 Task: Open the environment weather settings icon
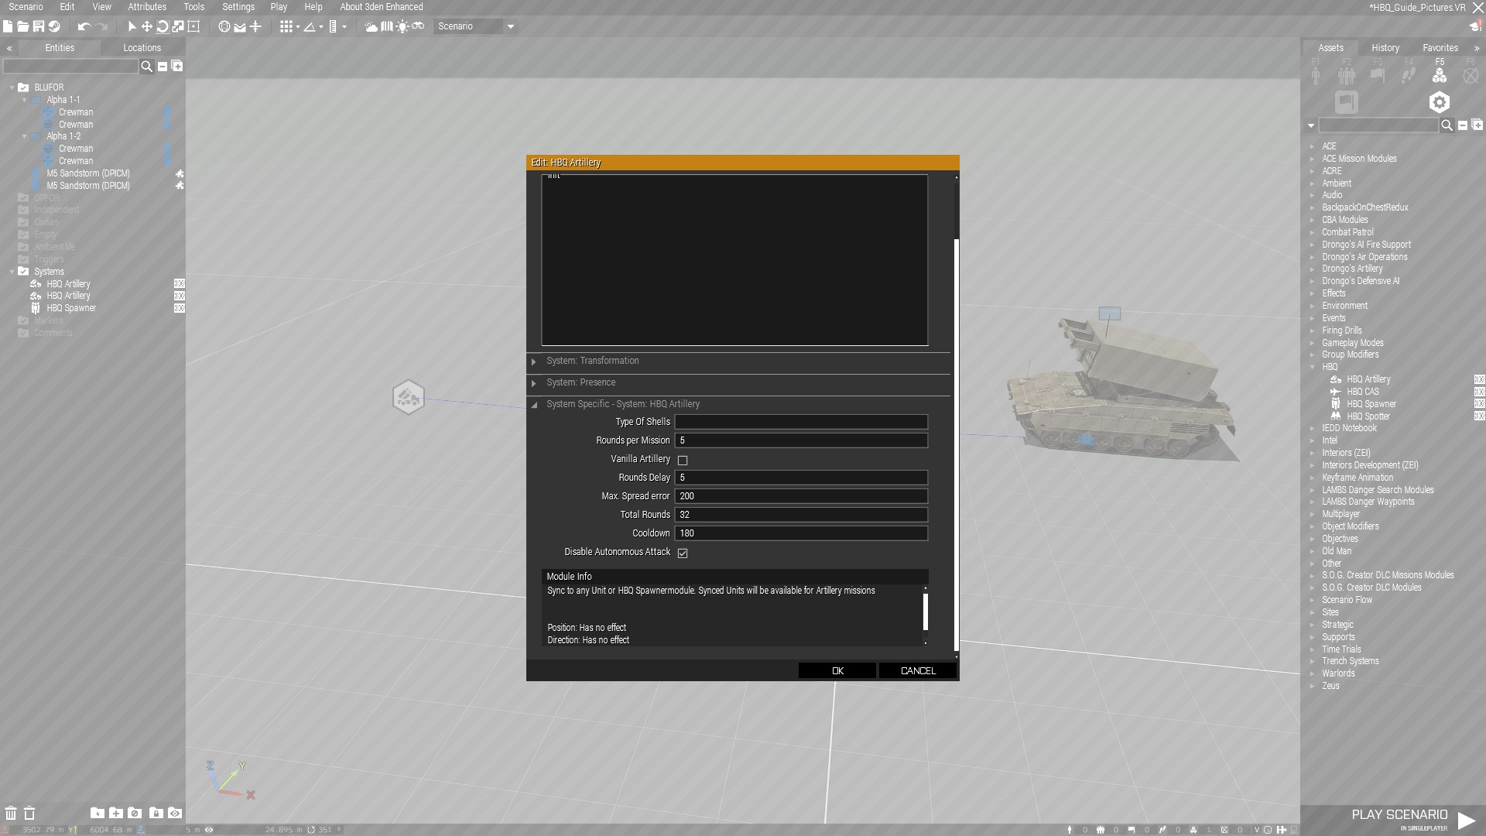(371, 26)
